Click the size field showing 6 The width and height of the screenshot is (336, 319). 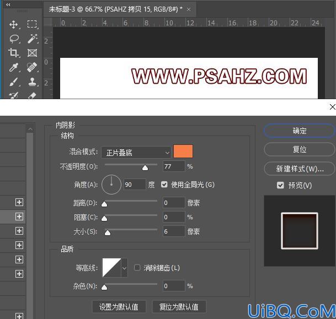[x=174, y=231]
